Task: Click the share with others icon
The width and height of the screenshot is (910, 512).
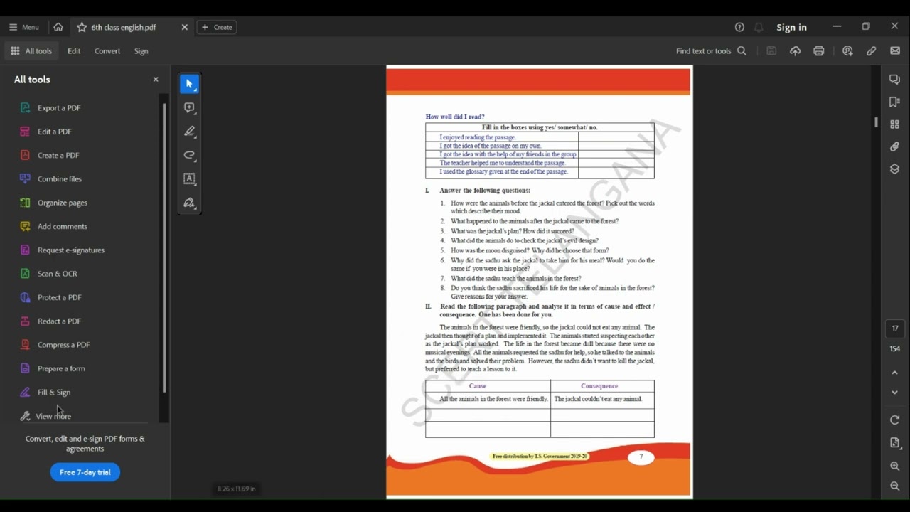Action: [847, 51]
